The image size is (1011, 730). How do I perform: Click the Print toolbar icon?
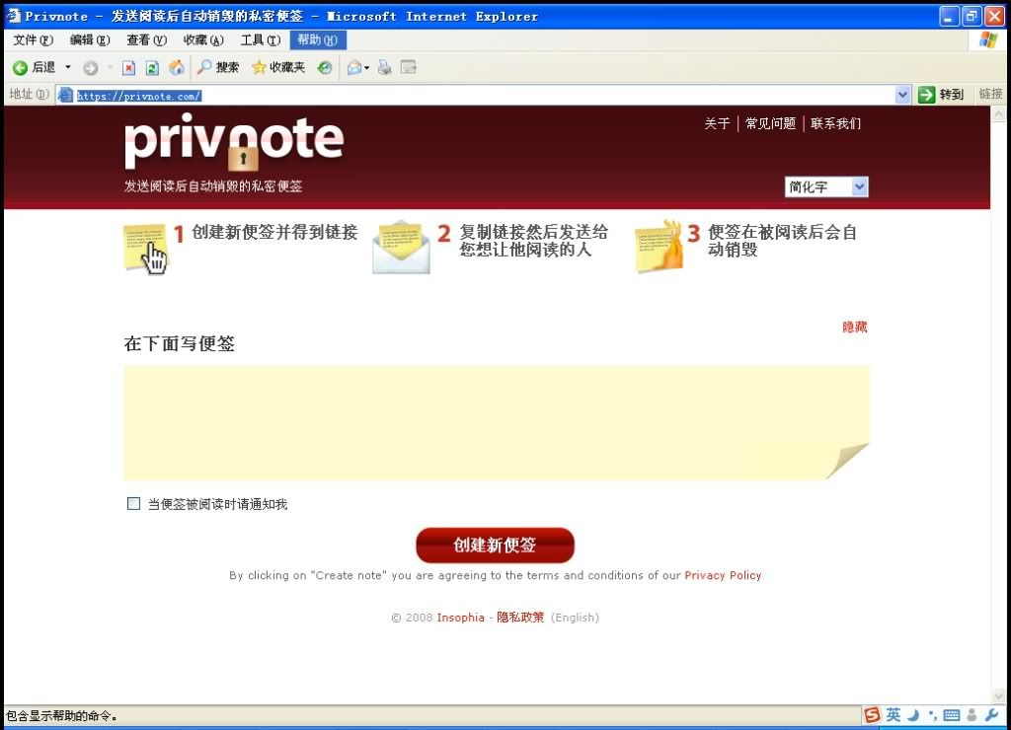pos(385,67)
